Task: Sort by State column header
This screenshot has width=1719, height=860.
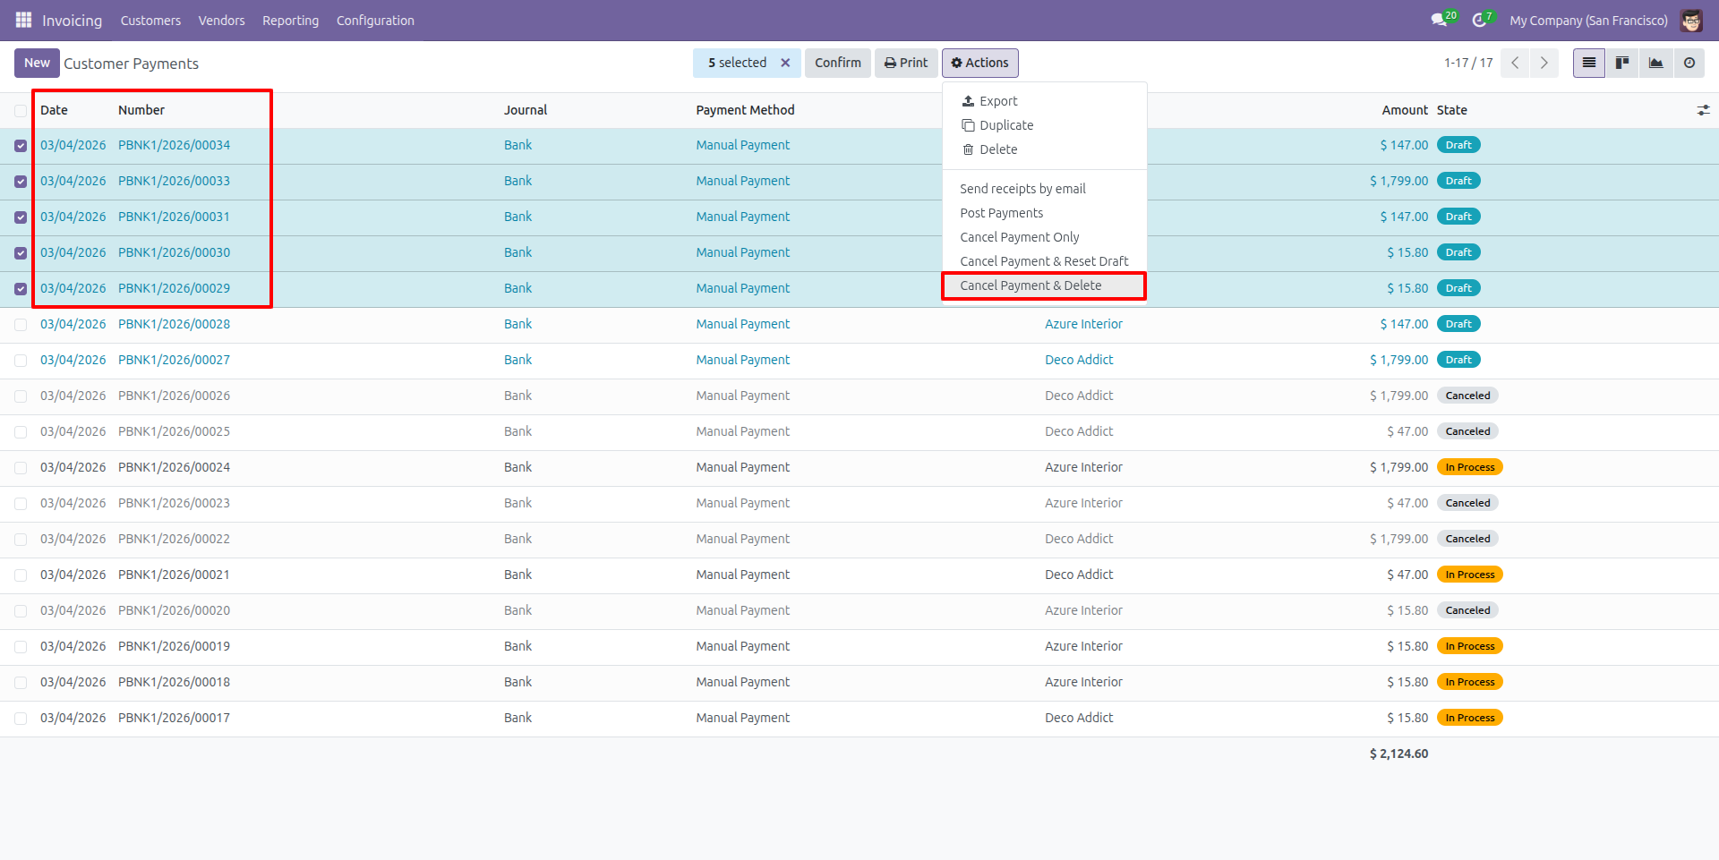Action: [x=1452, y=110]
